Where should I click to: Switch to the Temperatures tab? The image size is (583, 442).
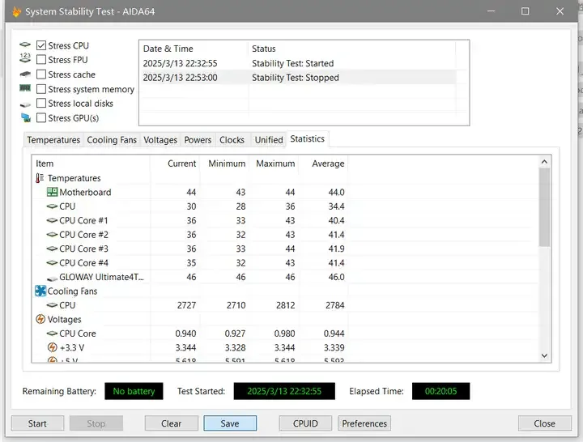53,140
